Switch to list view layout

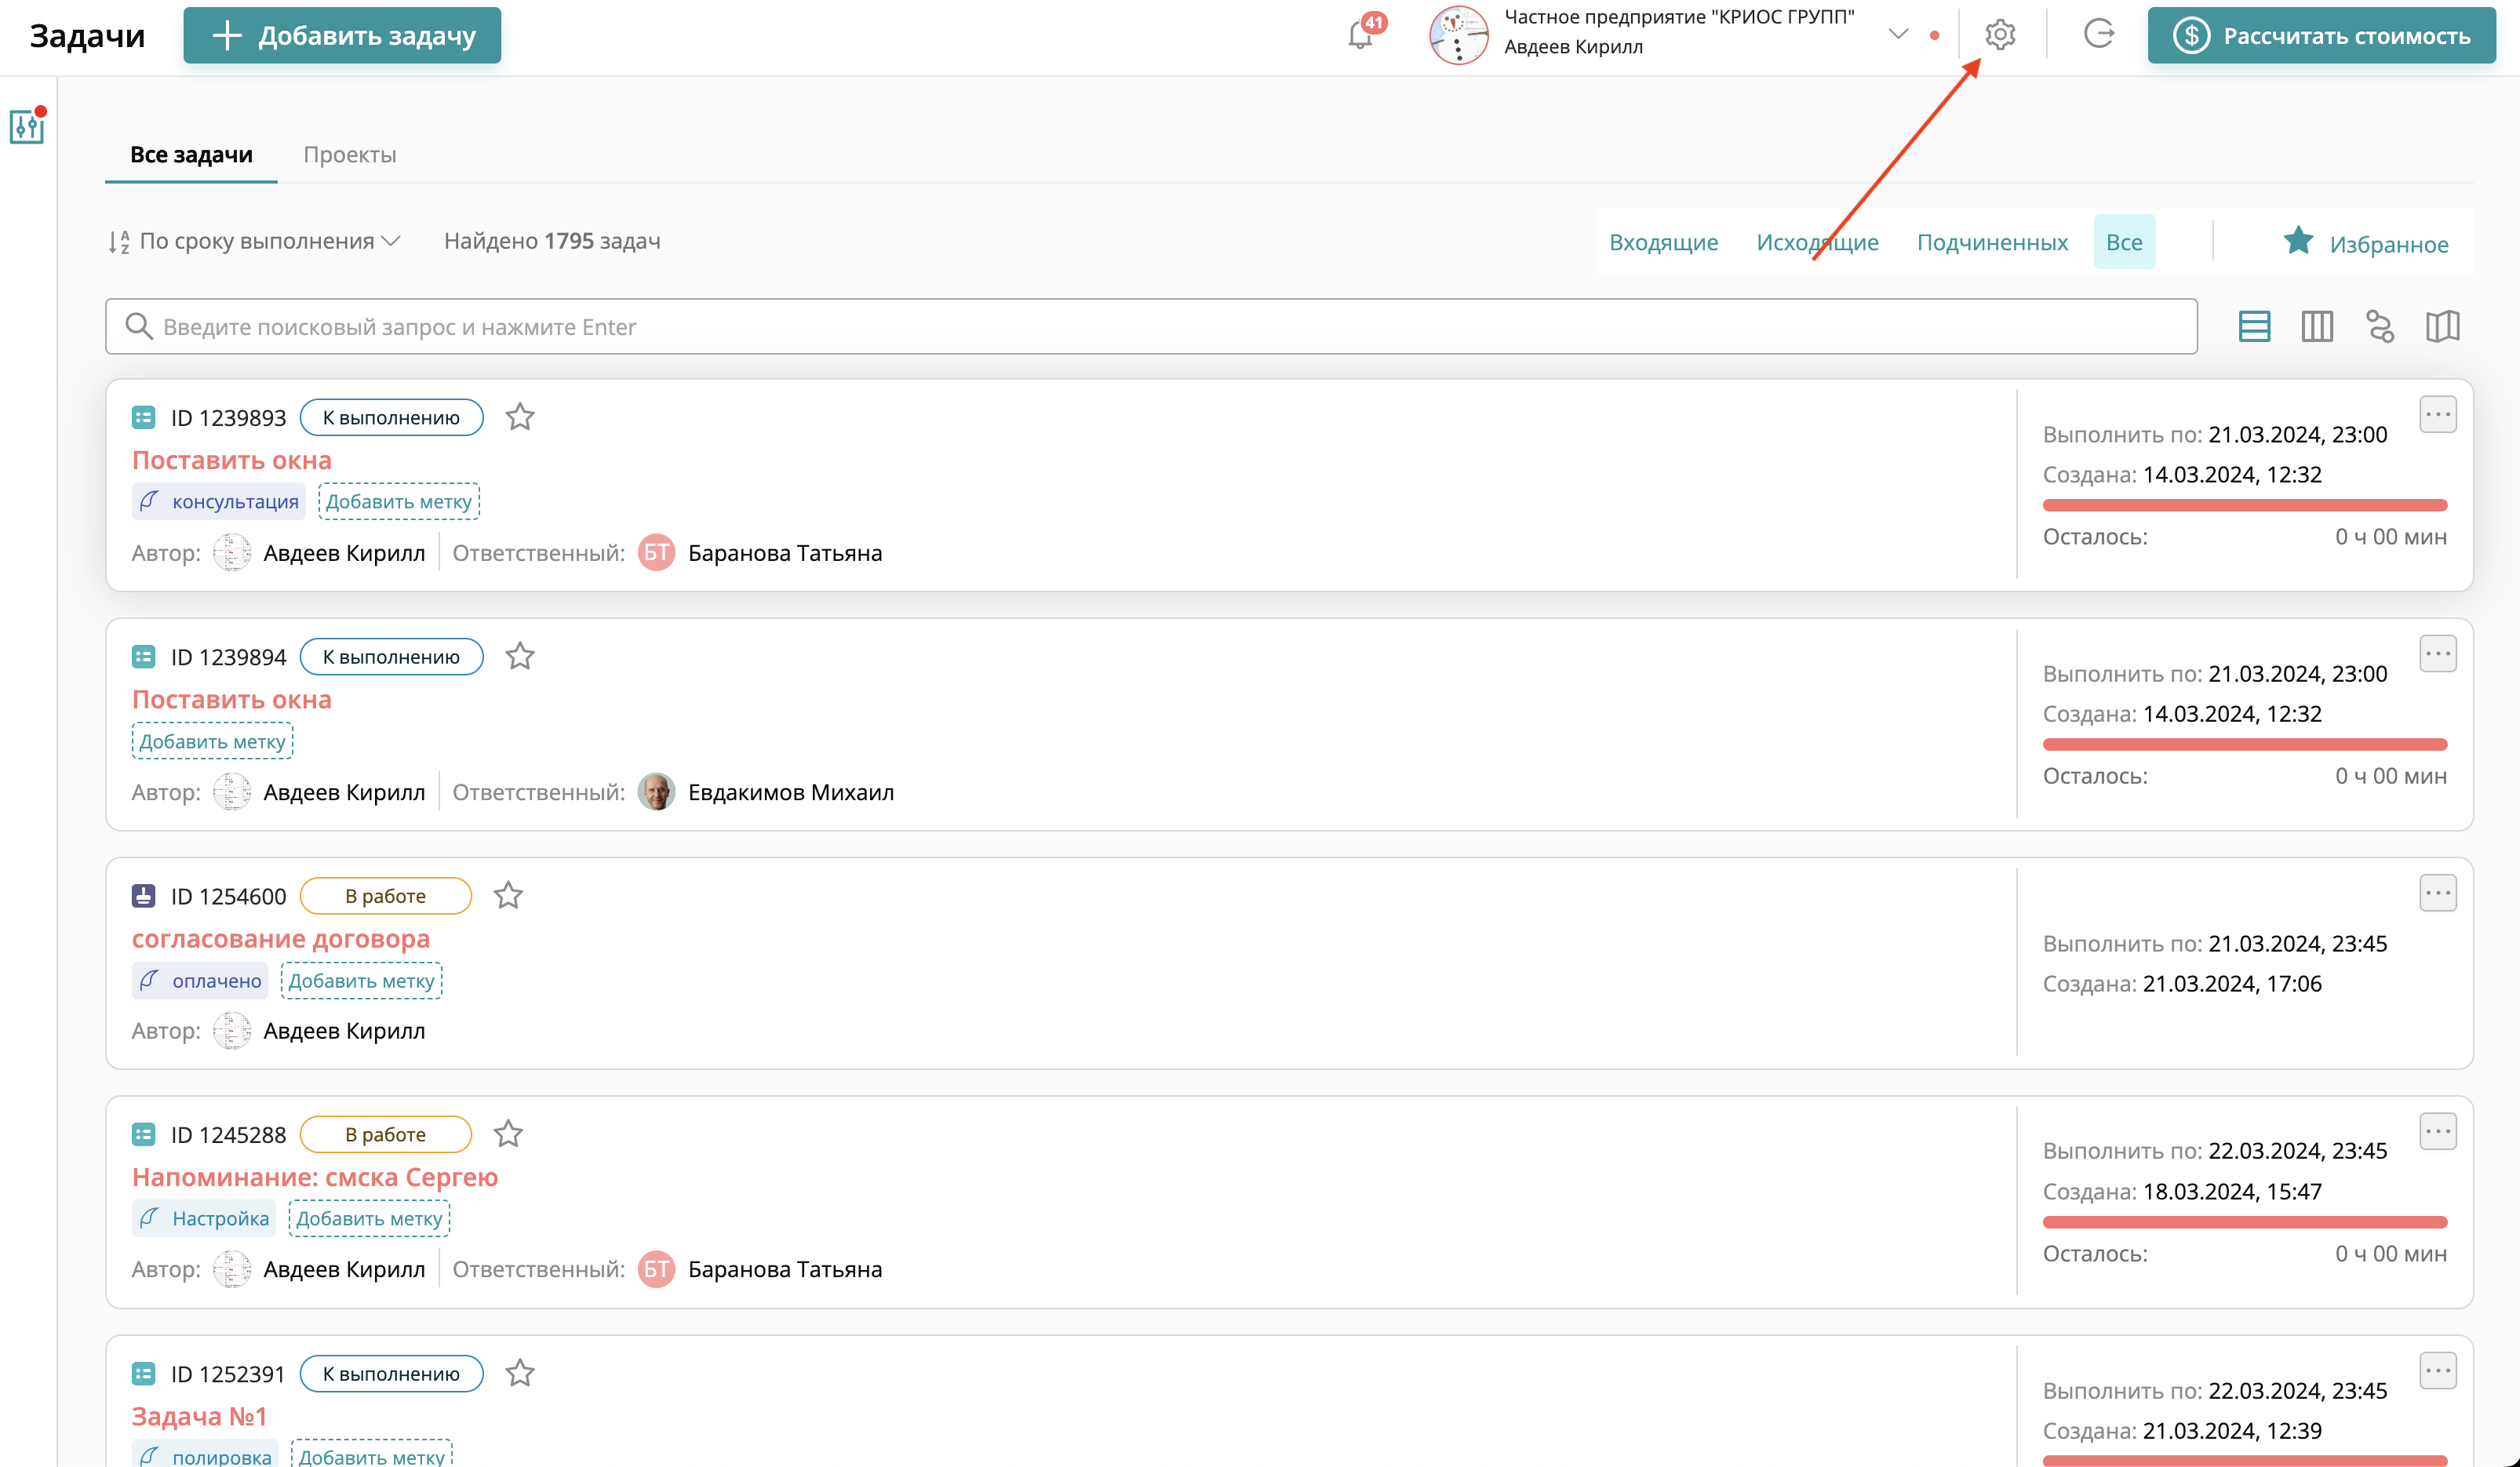click(x=2254, y=326)
